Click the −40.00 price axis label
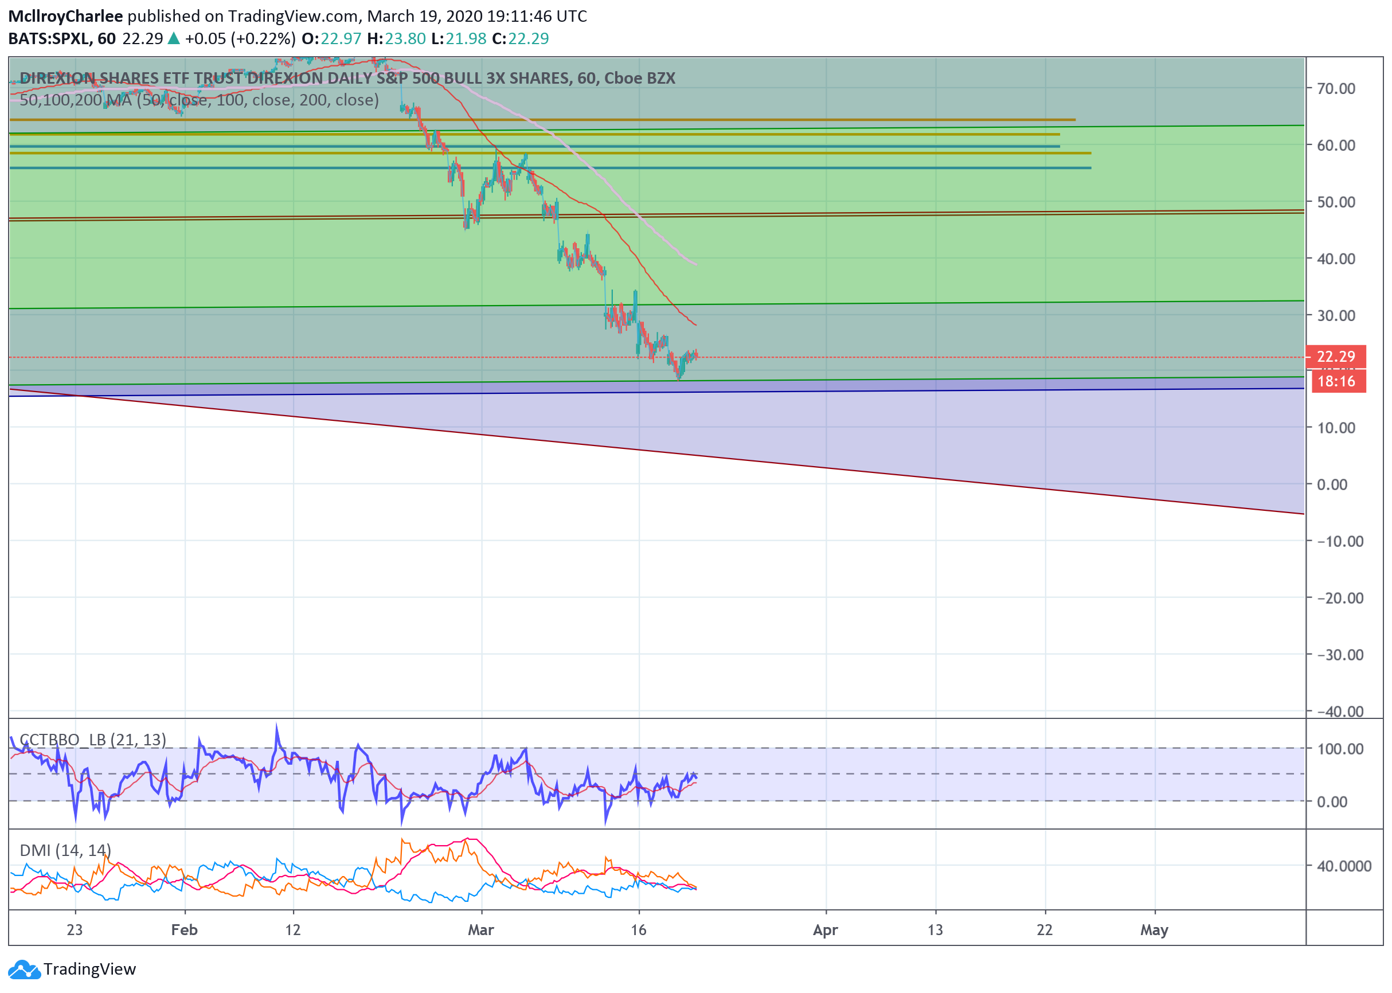 pos(1340,711)
